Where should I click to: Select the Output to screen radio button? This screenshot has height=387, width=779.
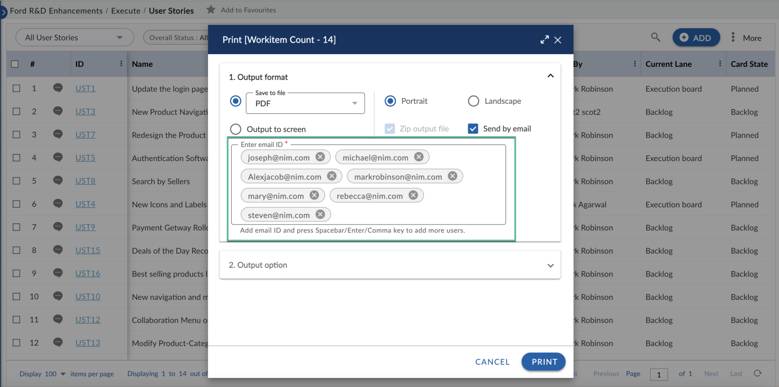point(235,129)
